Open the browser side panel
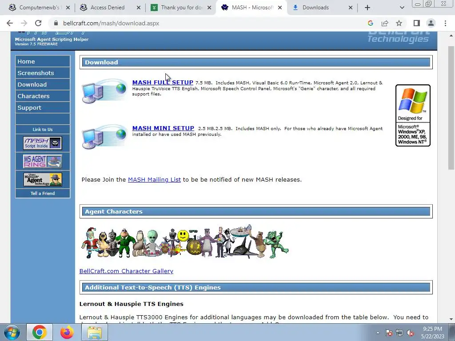 (417, 23)
